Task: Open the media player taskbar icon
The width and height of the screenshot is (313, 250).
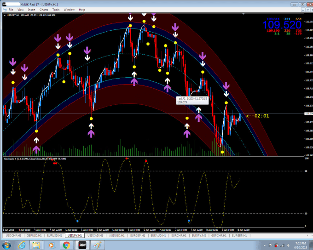Action: [x=51, y=245]
